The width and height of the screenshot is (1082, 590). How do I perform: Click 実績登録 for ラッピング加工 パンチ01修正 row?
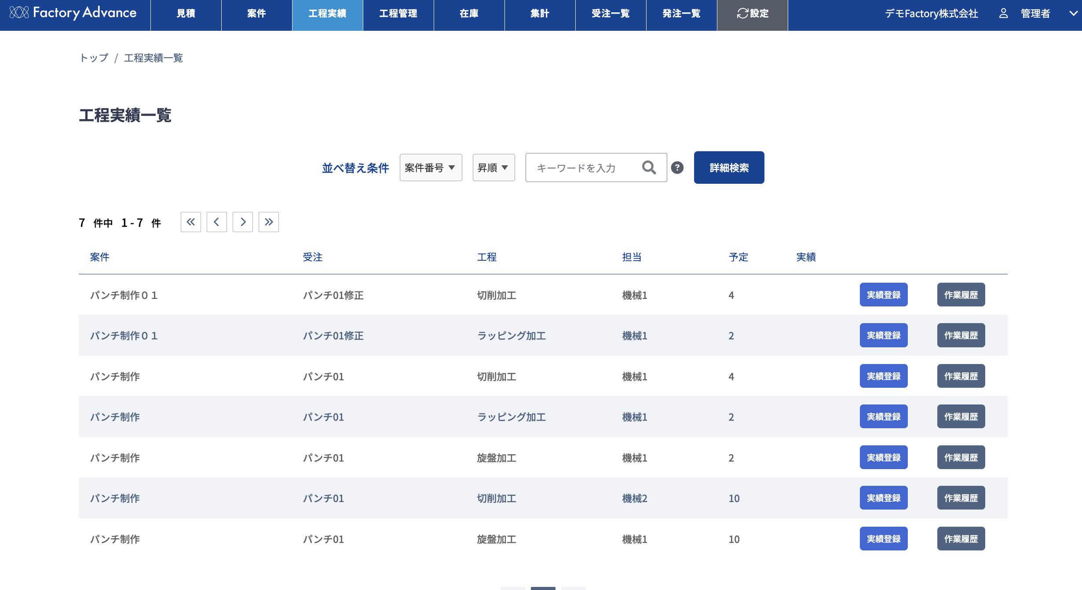click(883, 335)
